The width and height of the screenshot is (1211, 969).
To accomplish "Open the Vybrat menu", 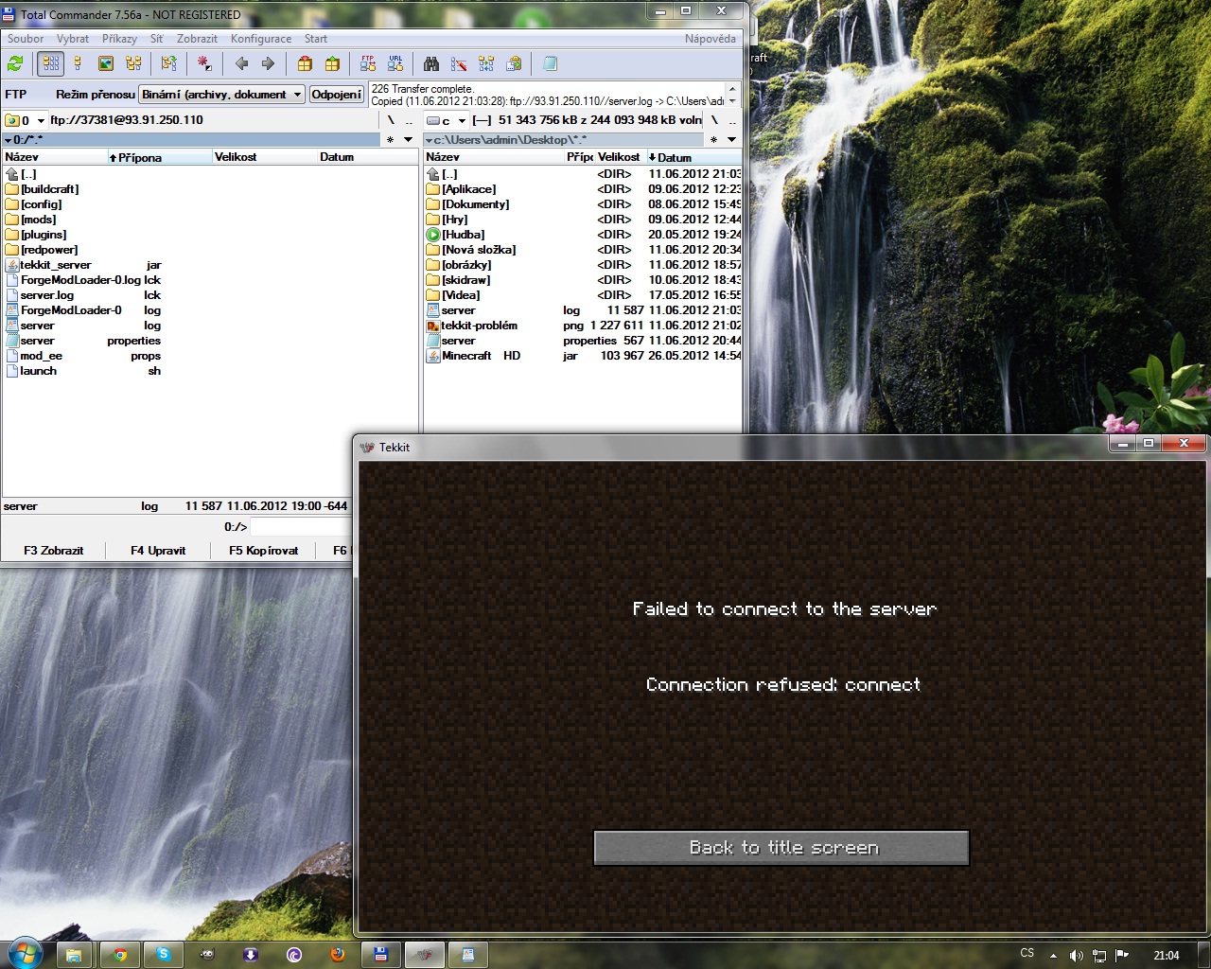I will pos(73,39).
